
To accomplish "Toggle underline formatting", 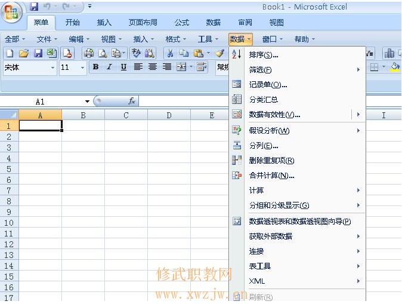I will click(123, 67).
